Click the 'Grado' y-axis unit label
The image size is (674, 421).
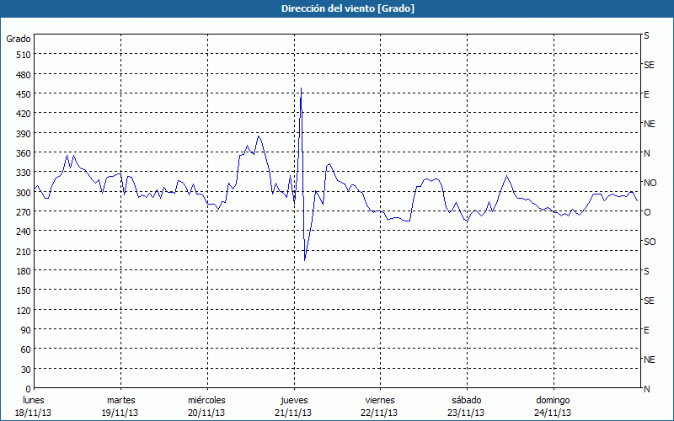pyautogui.click(x=19, y=39)
